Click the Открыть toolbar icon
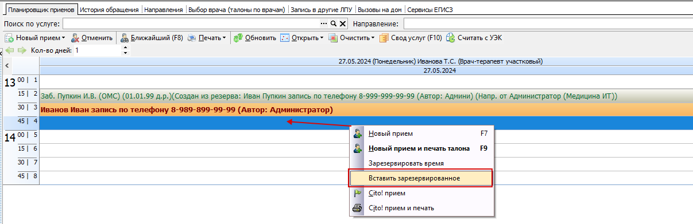Image resolution: width=693 pixels, height=224 pixels. pyautogui.click(x=285, y=38)
